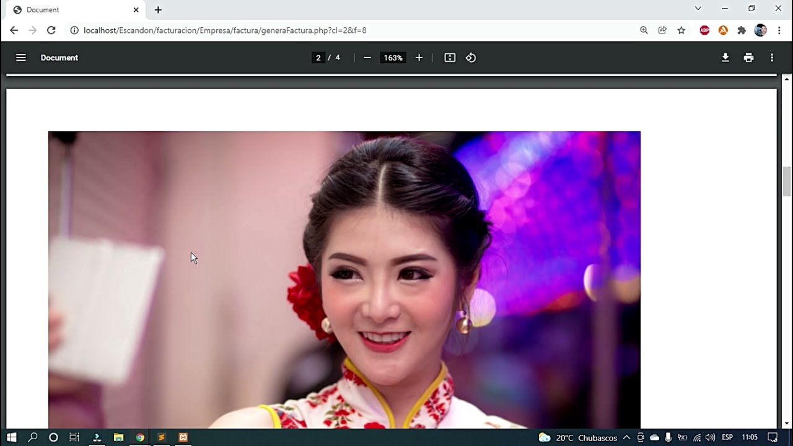Open the Chrome profile avatar

pyautogui.click(x=761, y=30)
